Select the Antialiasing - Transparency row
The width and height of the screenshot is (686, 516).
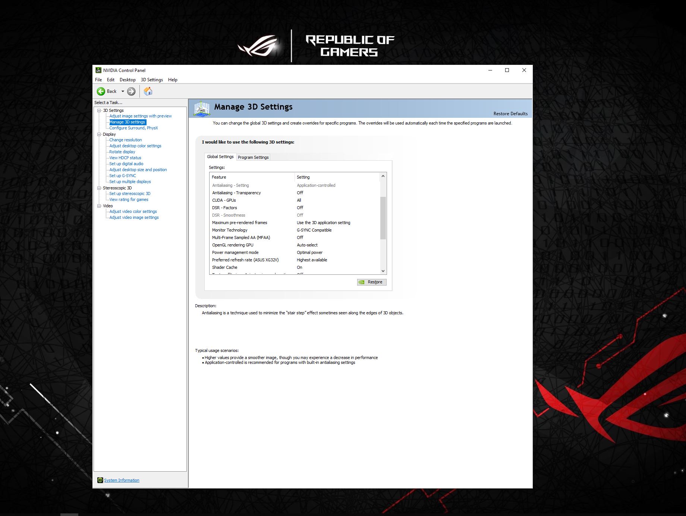tap(295, 193)
